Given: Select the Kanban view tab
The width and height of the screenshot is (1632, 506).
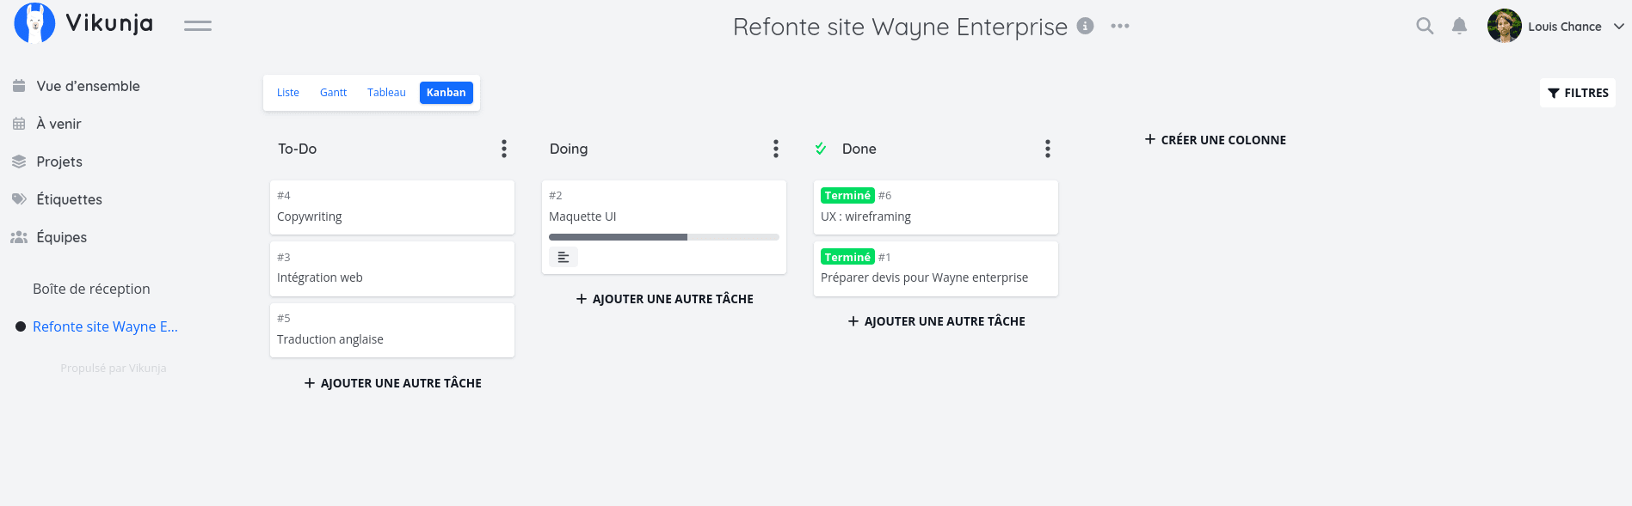Looking at the screenshot, I should 446,93.
